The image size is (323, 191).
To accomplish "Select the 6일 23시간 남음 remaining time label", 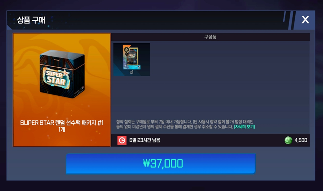I will click(145, 140).
